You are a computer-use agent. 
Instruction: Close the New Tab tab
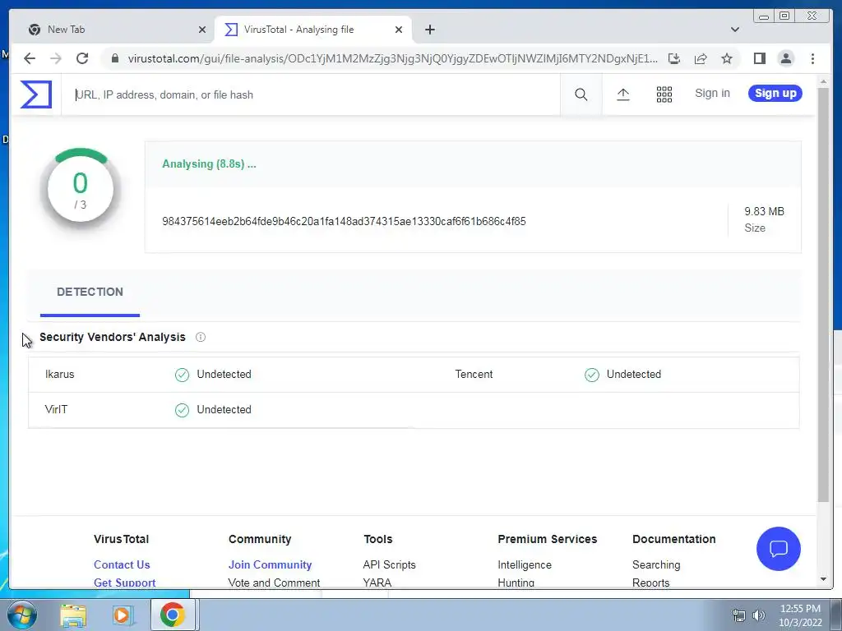pos(202,30)
